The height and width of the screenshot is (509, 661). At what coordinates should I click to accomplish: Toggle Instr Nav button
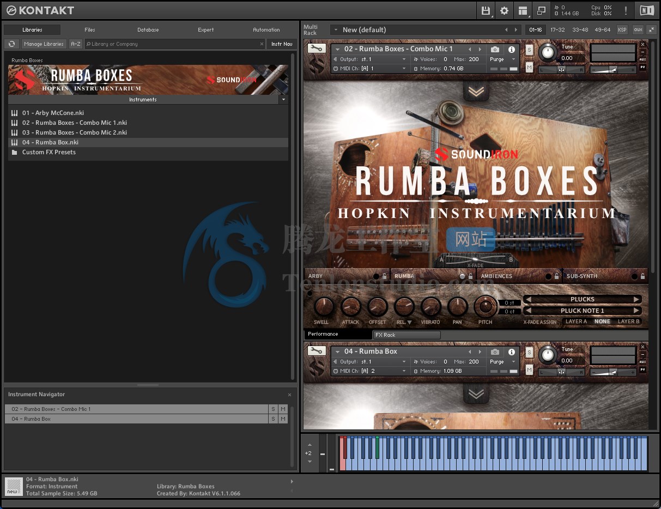(x=282, y=44)
